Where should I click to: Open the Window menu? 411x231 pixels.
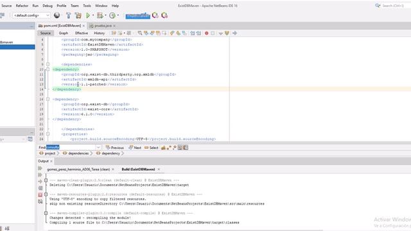(101, 6)
